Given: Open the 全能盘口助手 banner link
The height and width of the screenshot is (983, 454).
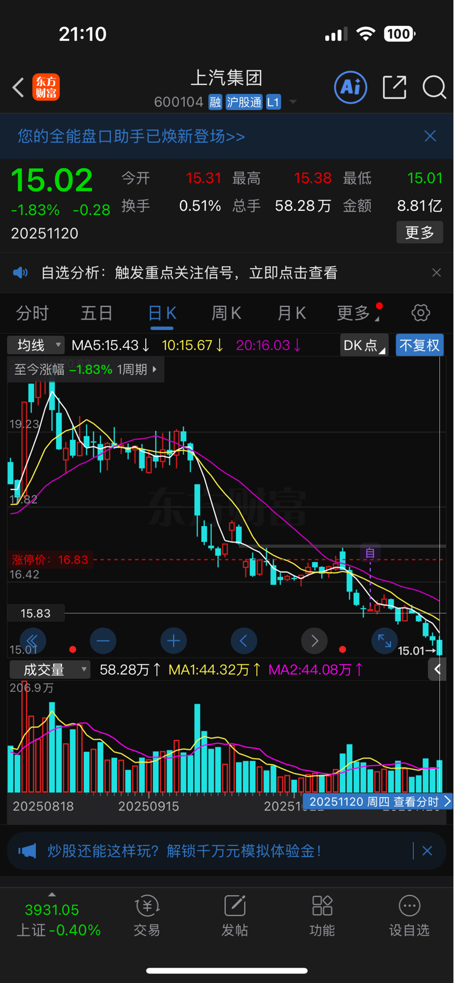Looking at the screenshot, I should click(x=131, y=136).
